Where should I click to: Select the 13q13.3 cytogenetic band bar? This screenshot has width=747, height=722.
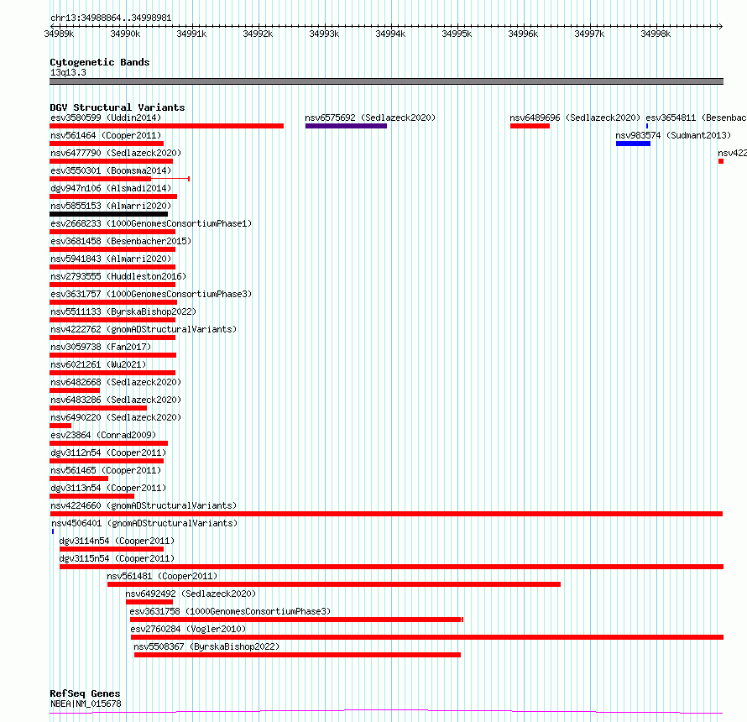point(386,81)
